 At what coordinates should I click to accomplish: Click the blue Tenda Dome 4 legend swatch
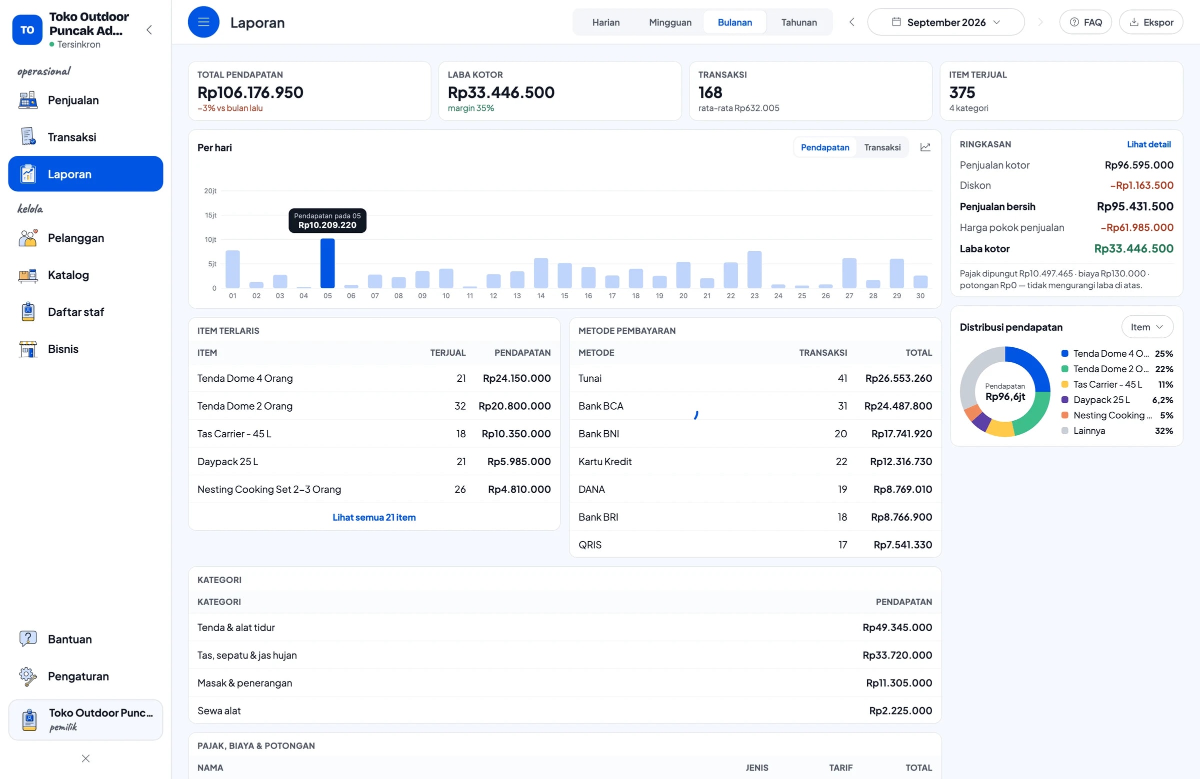coord(1065,353)
